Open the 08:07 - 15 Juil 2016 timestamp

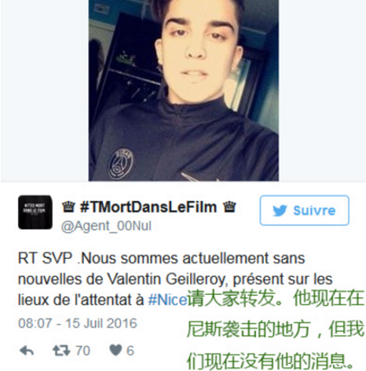[78, 323]
